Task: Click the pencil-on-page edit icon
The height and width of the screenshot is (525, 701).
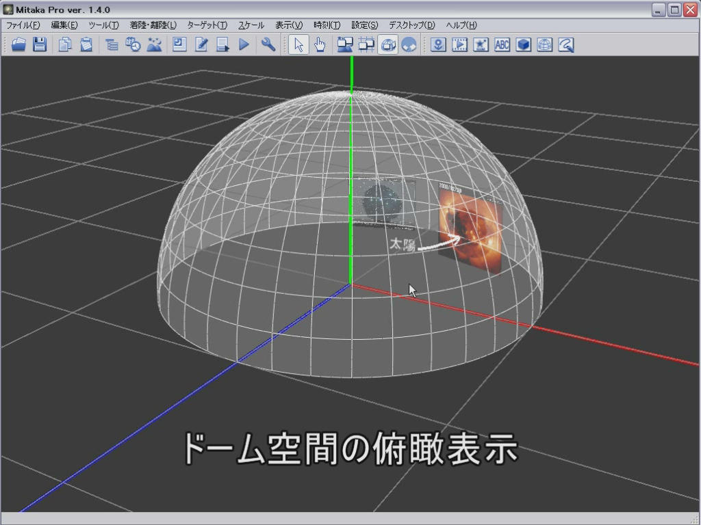Action: tap(201, 44)
